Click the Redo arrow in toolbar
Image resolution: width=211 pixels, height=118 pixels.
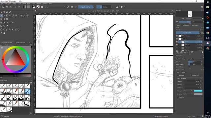coord(19,7)
